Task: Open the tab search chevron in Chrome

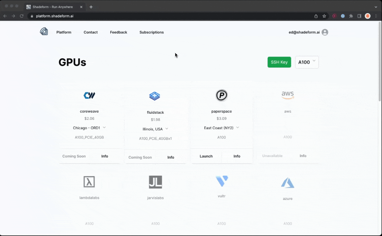Action: (376, 7)
